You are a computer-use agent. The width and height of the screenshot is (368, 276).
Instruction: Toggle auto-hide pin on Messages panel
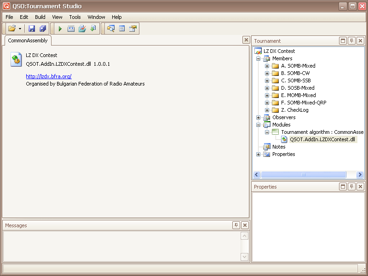236,225
